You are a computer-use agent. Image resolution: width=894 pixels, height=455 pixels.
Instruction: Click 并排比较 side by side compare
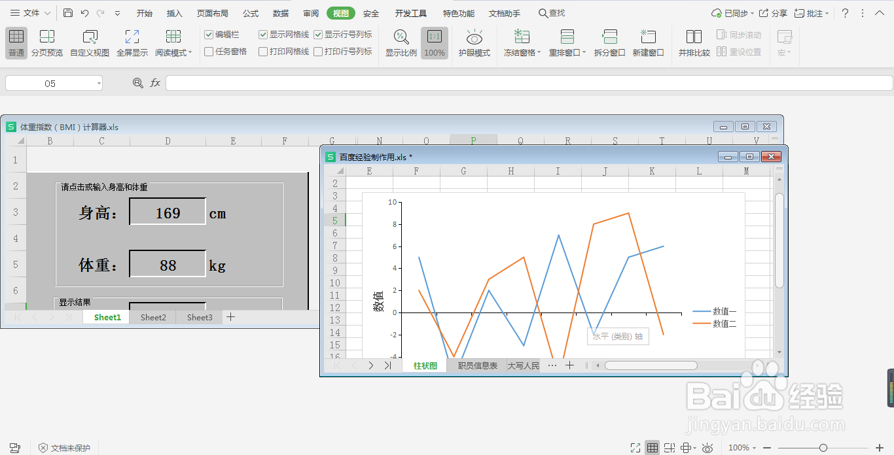click(x=694, y=43)
